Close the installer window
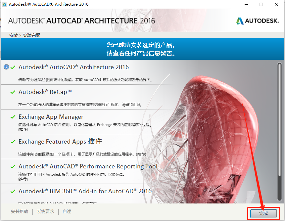The height and width of the screenshot is (221, 285). (x=276, y=4)
